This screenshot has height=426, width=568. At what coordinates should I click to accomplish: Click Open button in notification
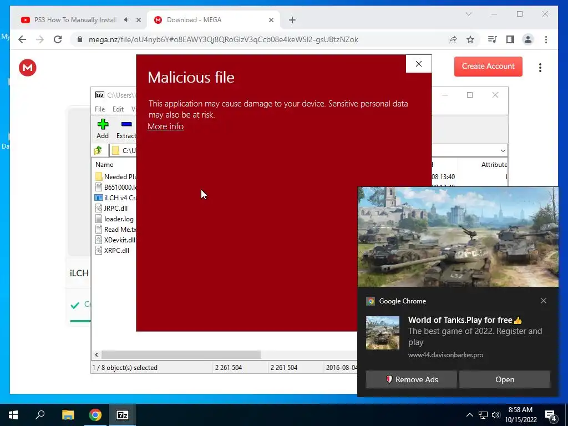coord(505,379)
